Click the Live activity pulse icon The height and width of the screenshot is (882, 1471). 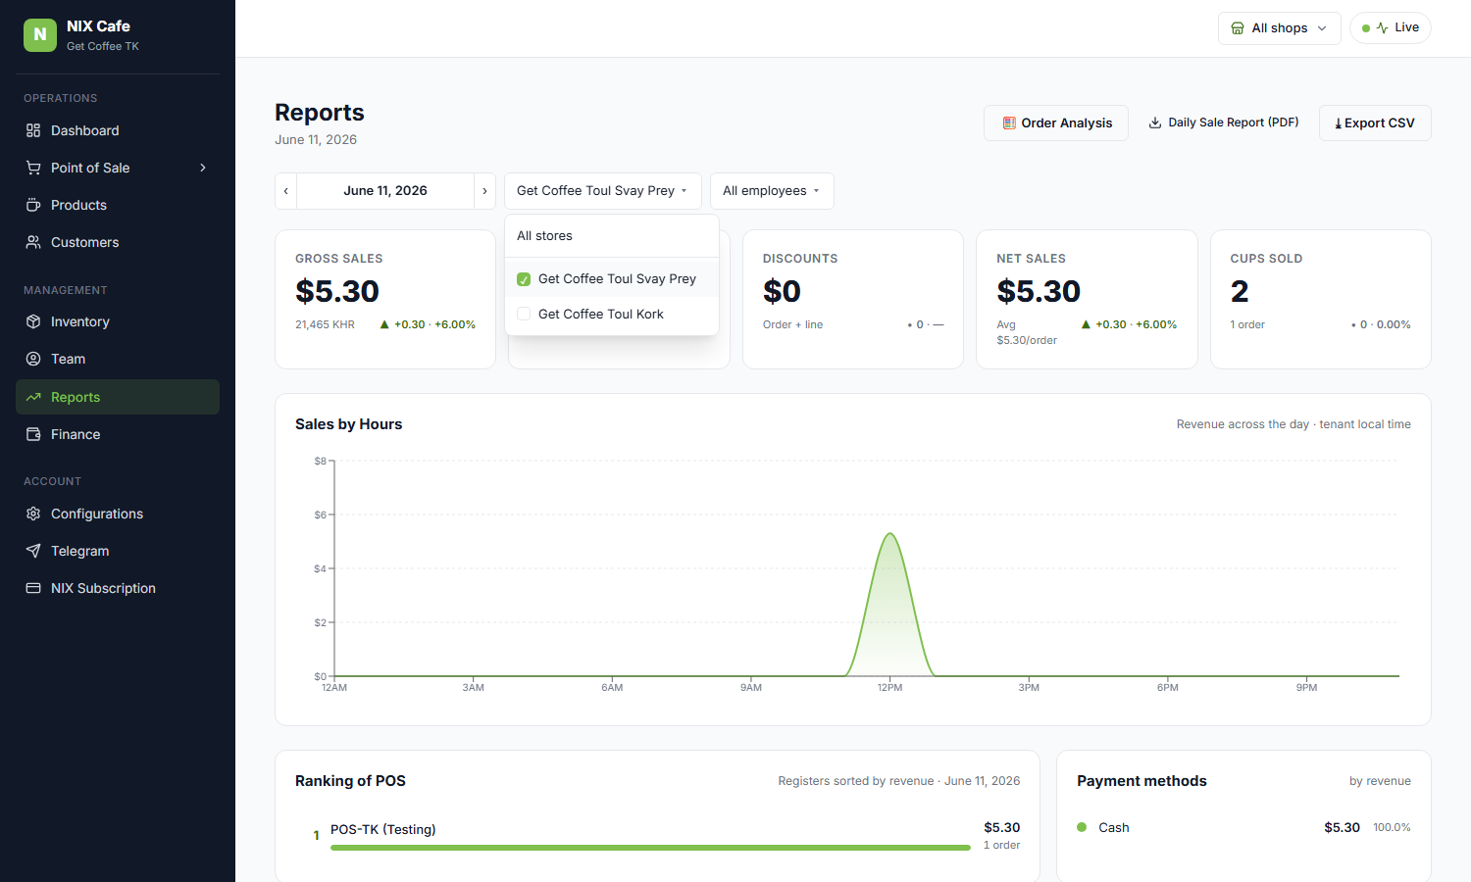tap(1382, 27)
